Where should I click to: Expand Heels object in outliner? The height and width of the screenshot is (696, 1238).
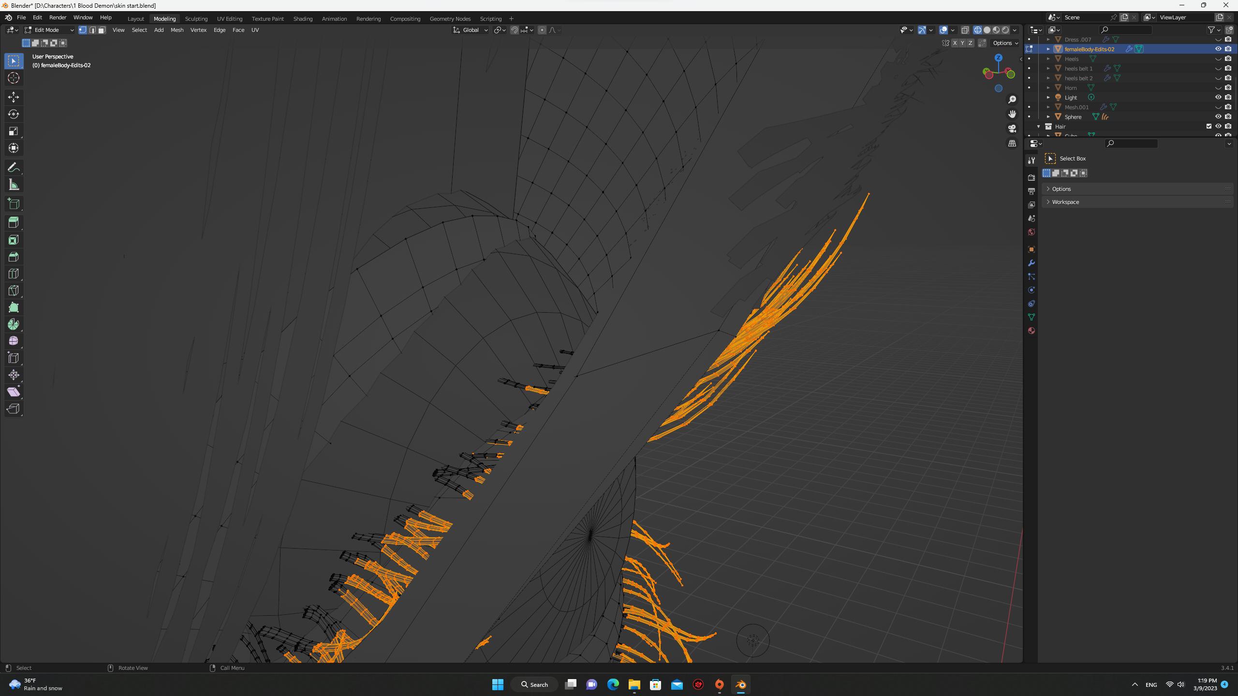1048,58
